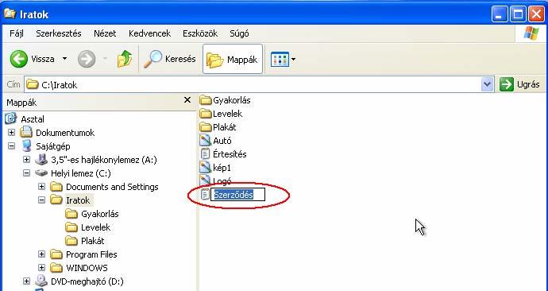This screenshot has height=291, width=548.
Task: Expand the Dokumentumok tree node
Action: click(x=12, y=133)
